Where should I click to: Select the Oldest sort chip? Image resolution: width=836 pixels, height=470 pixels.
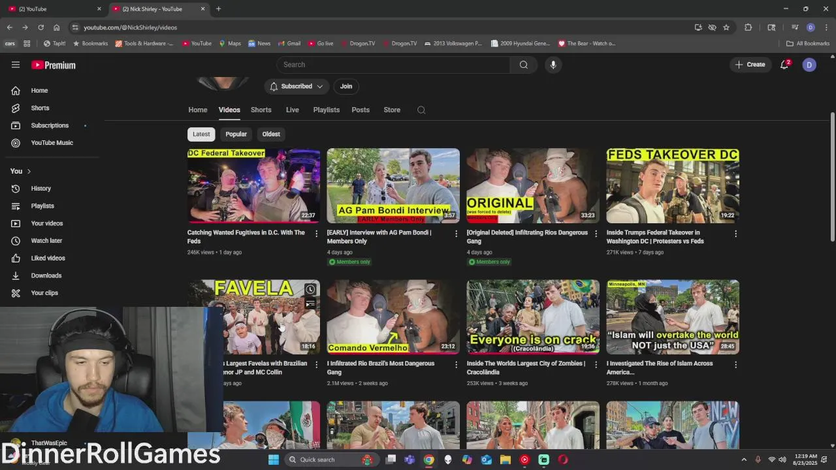pyautogui.click(x=271, y=134)
